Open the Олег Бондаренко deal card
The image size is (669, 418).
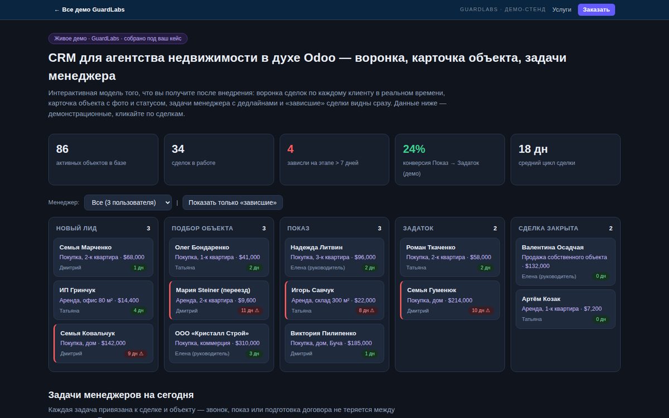[x=219, y=257]
